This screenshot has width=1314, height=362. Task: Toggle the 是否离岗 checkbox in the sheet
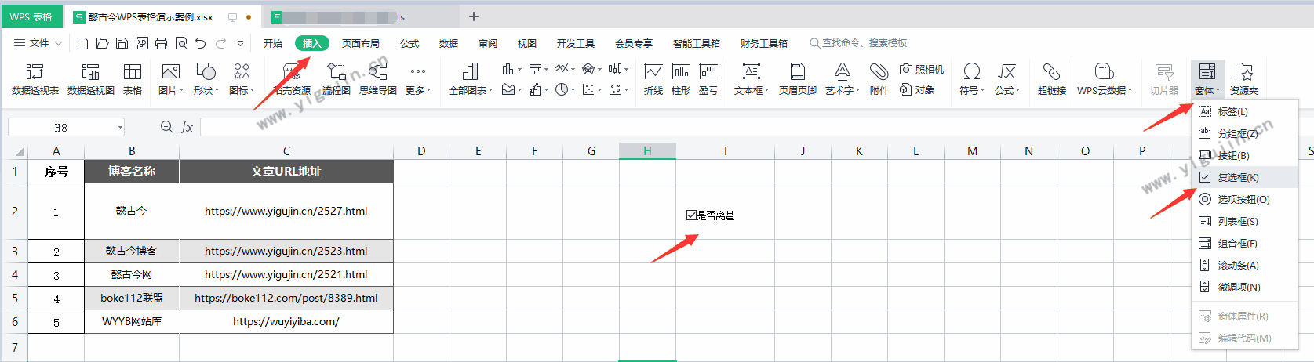pyautogui.click(x=691, y=215)
